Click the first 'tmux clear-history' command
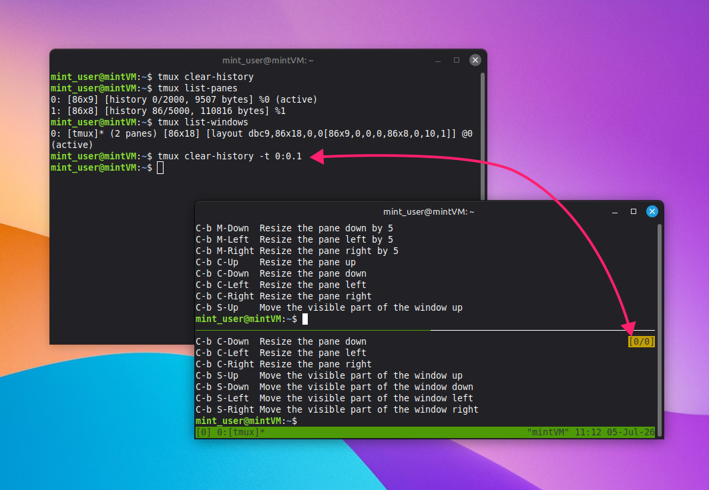This screenshot has width=709, height=490. pyautogui.click(x=205, y=77)
